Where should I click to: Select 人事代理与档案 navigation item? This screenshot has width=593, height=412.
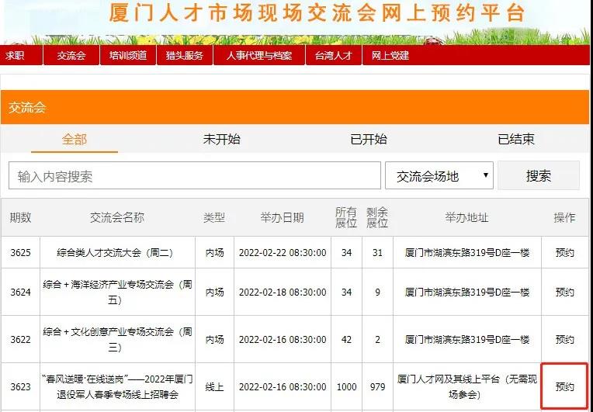coord(259,56)
